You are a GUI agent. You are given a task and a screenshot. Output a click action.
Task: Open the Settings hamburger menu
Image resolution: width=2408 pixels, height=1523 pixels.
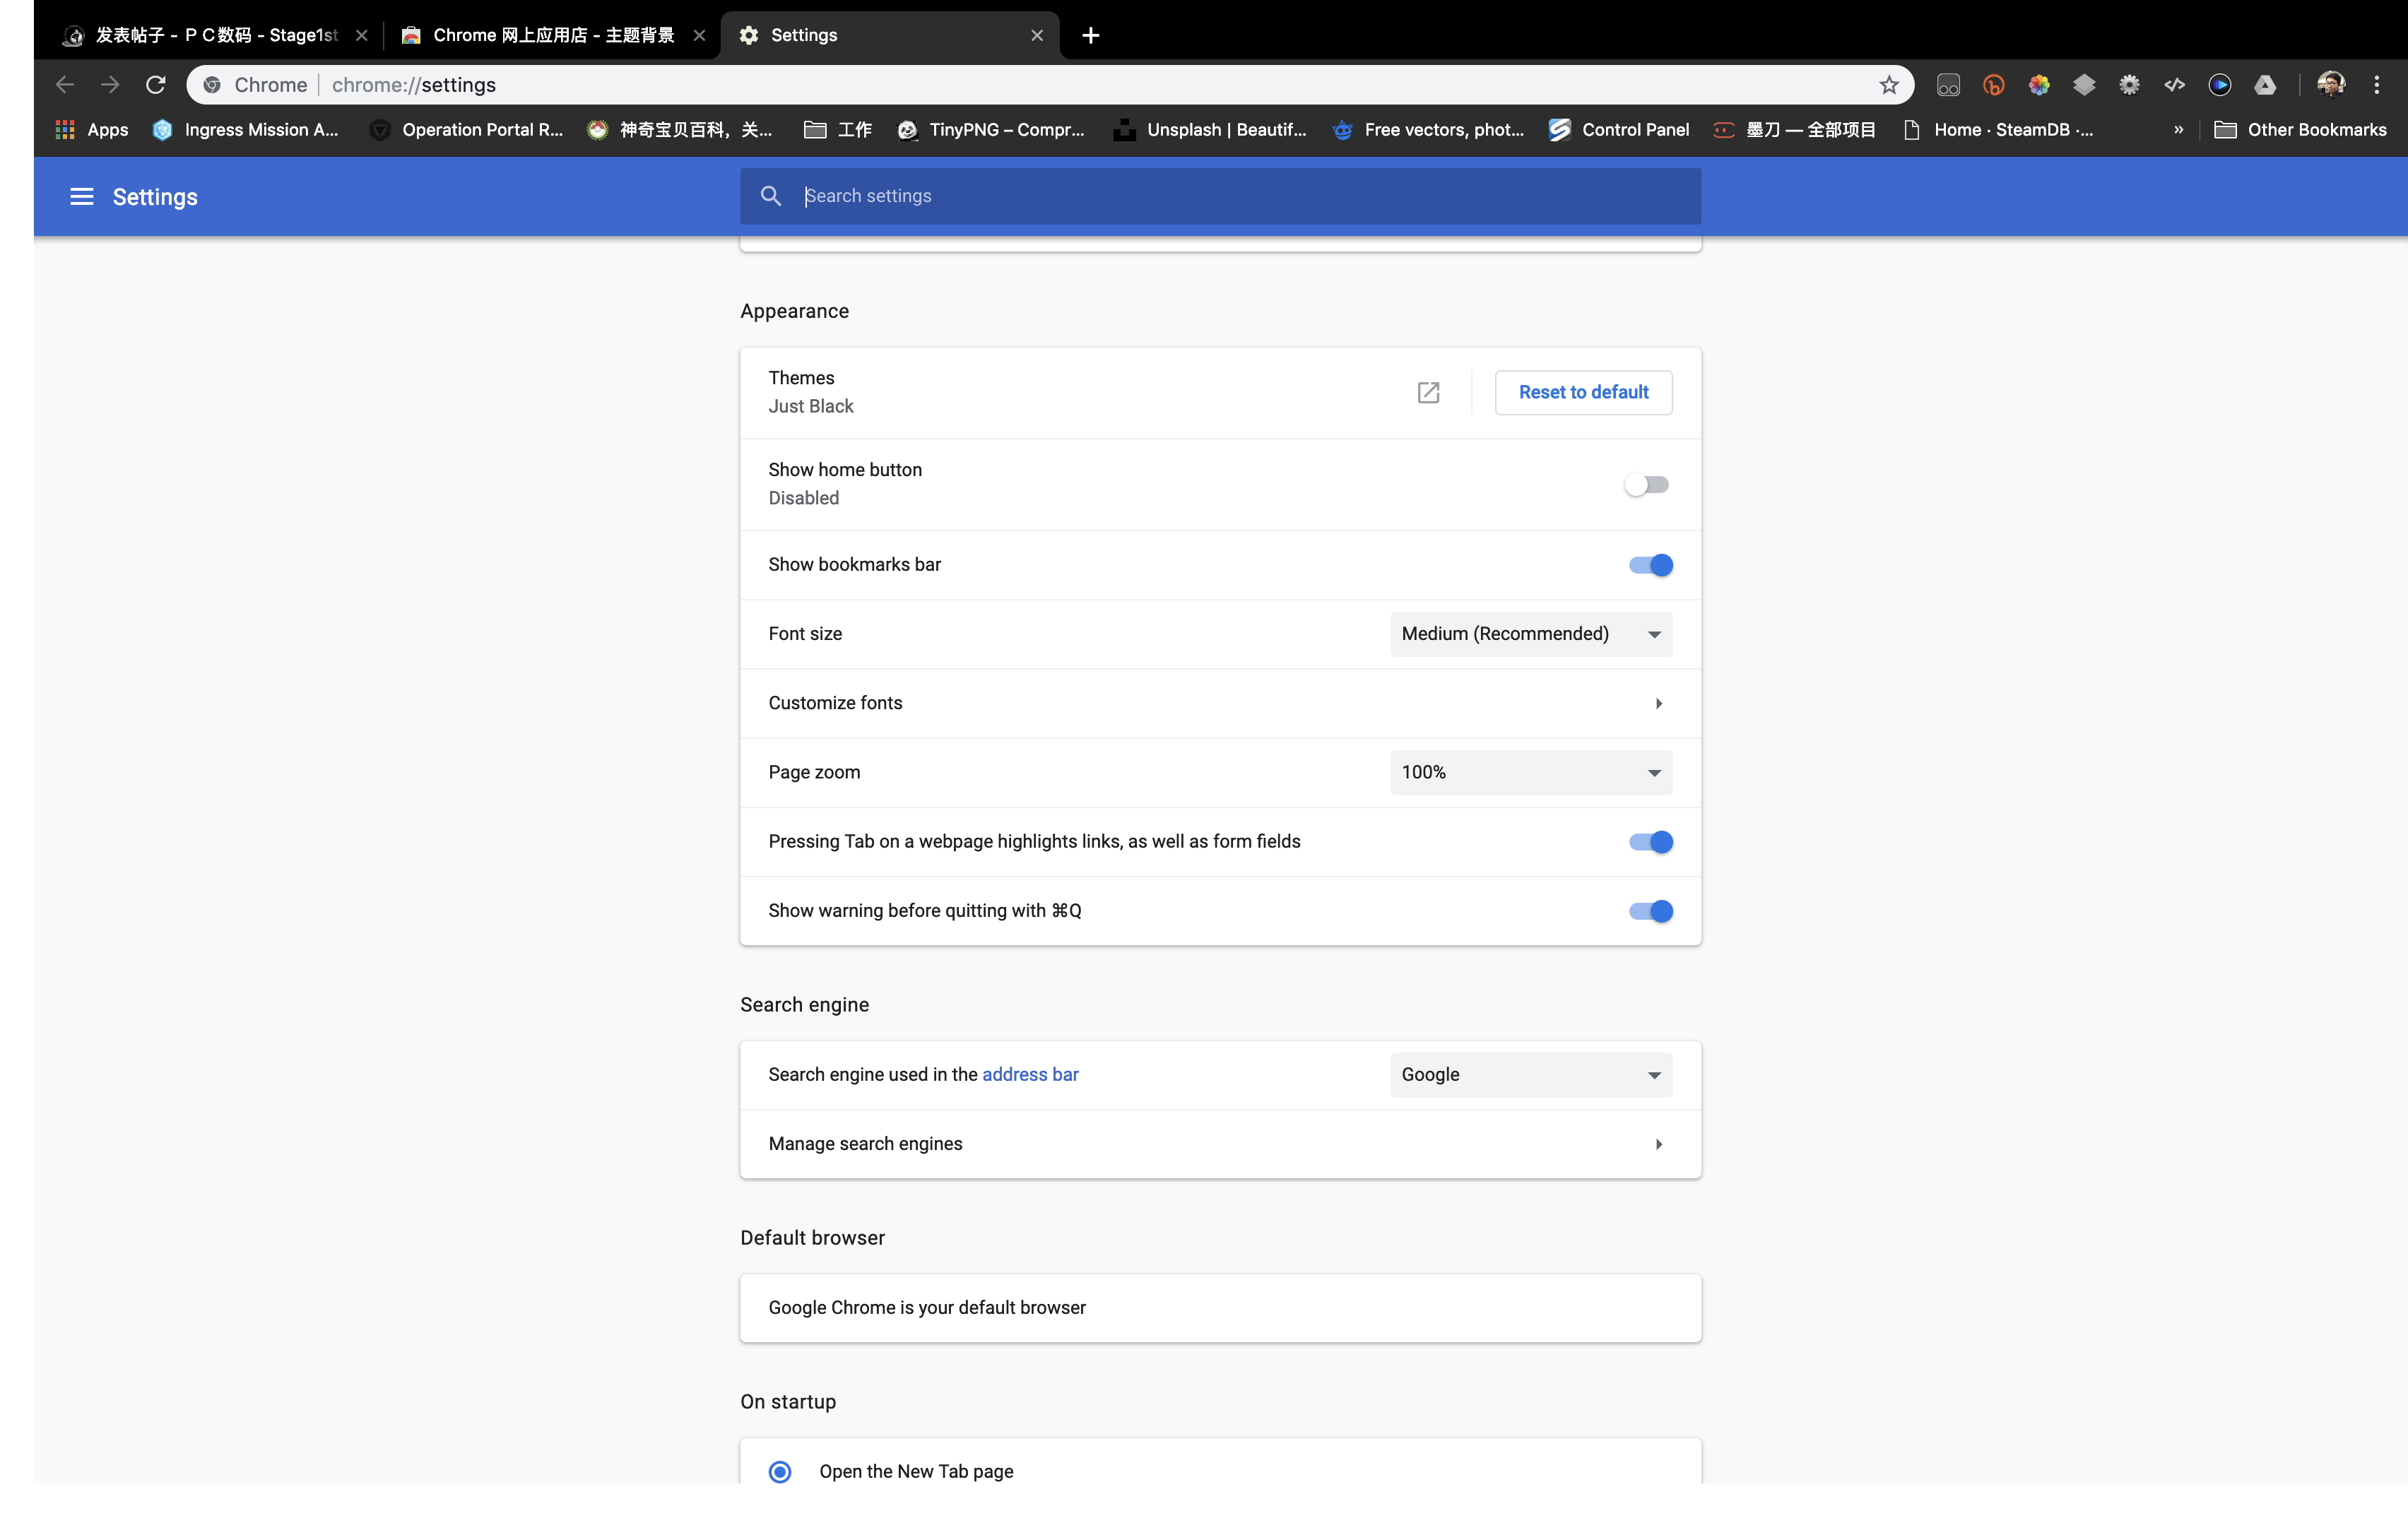point(81,195)
